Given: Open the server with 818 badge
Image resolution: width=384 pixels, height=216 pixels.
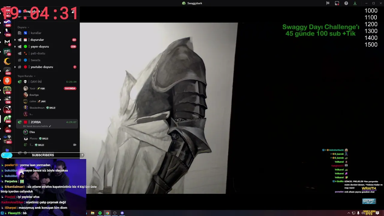Looking at the screenshot, I should click(x=7, y=90).
